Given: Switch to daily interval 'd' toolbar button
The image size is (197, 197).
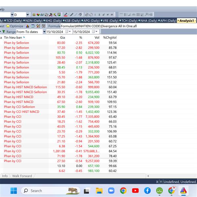Looking at the screenshot, I should pyautogui.click(x=103, y=15).
